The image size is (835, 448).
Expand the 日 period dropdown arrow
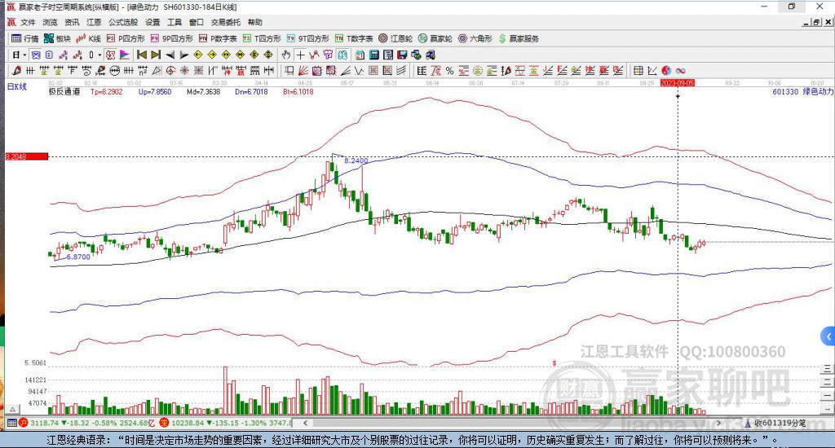click(x=24, y=55)
